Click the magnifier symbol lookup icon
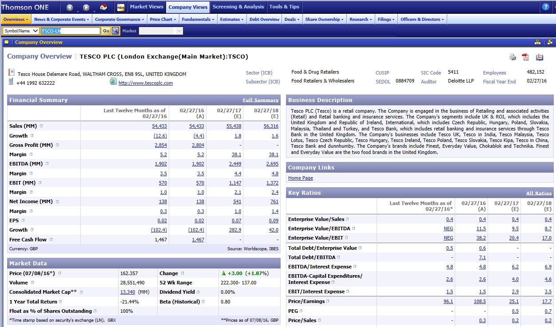556x327 pixels. [115, 31]
